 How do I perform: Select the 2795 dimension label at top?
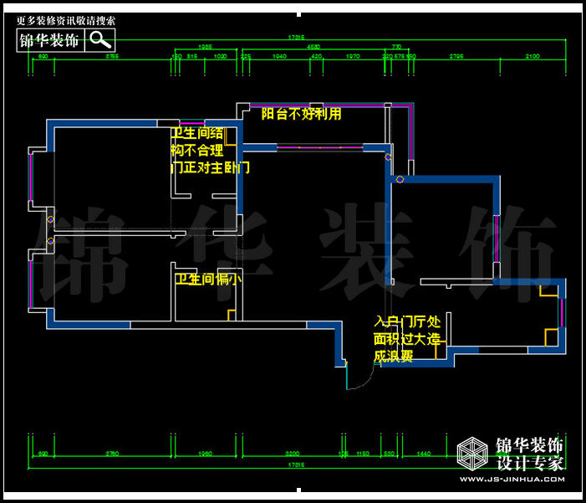456,56
